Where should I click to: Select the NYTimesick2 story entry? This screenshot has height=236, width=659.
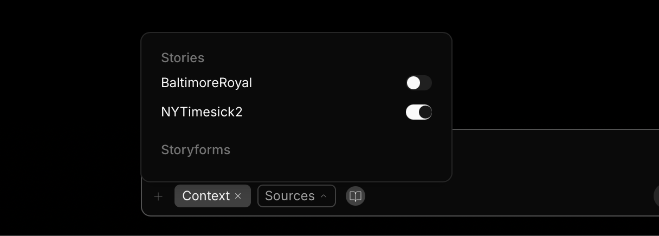click(202, 112)
